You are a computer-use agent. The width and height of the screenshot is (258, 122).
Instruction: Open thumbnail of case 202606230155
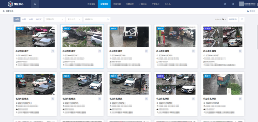(176, 37)
